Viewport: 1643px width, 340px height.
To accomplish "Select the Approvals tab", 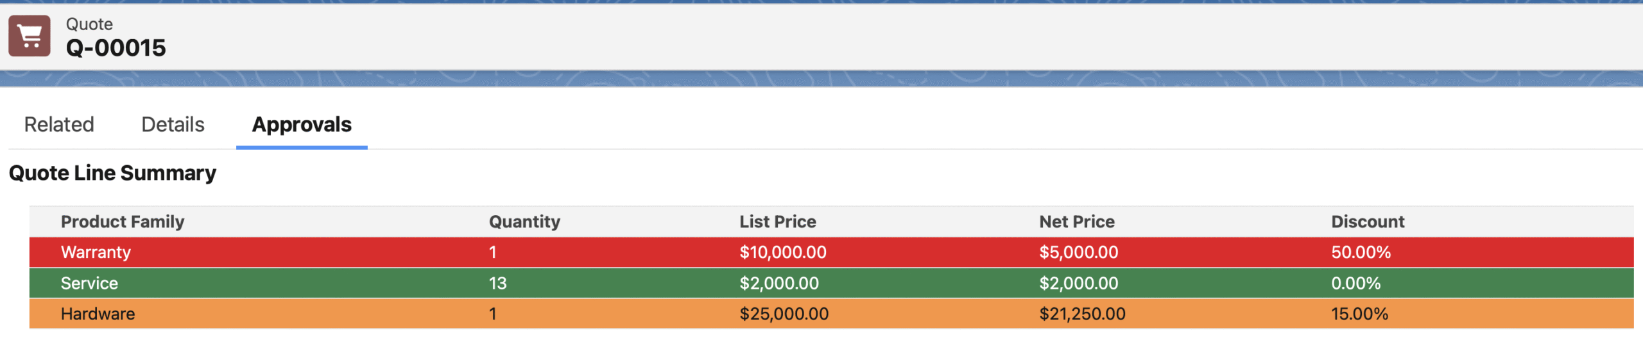I will coord(302,124).
